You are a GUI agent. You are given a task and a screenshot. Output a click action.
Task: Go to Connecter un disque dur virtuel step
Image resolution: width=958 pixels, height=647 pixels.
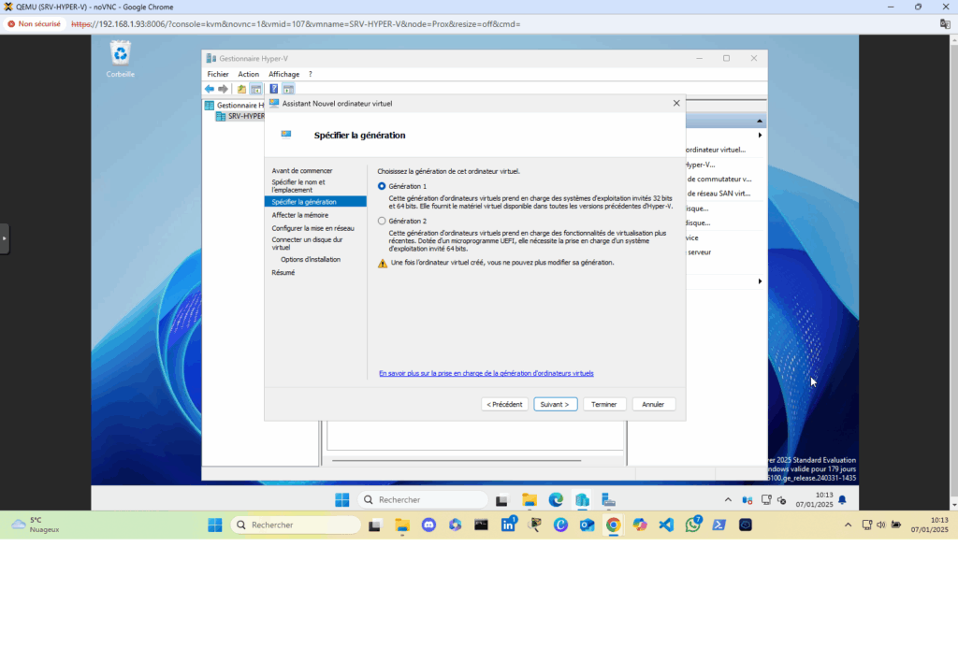point(307,243)
